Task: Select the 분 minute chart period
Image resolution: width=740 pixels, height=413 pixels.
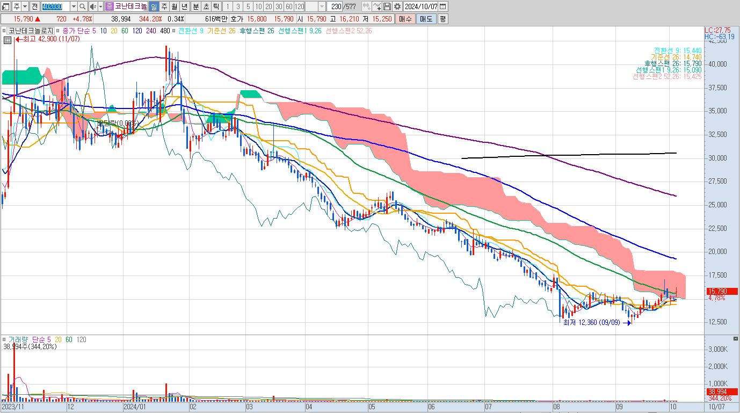Action: (195, 6)
